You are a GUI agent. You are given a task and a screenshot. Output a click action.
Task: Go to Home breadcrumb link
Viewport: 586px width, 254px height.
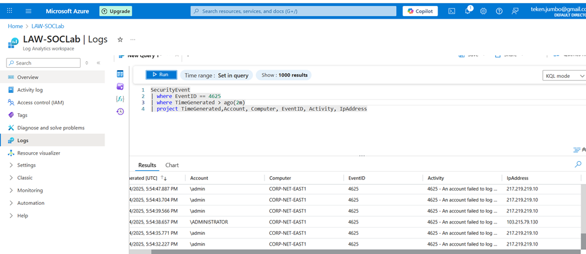[x=15, y=26]
